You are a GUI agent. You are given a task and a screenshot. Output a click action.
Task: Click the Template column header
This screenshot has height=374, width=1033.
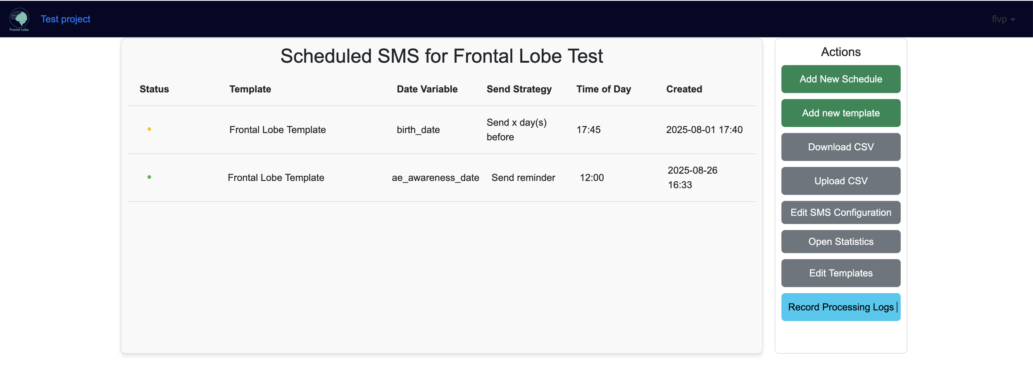pyautogui.click(x=250, y=89)
